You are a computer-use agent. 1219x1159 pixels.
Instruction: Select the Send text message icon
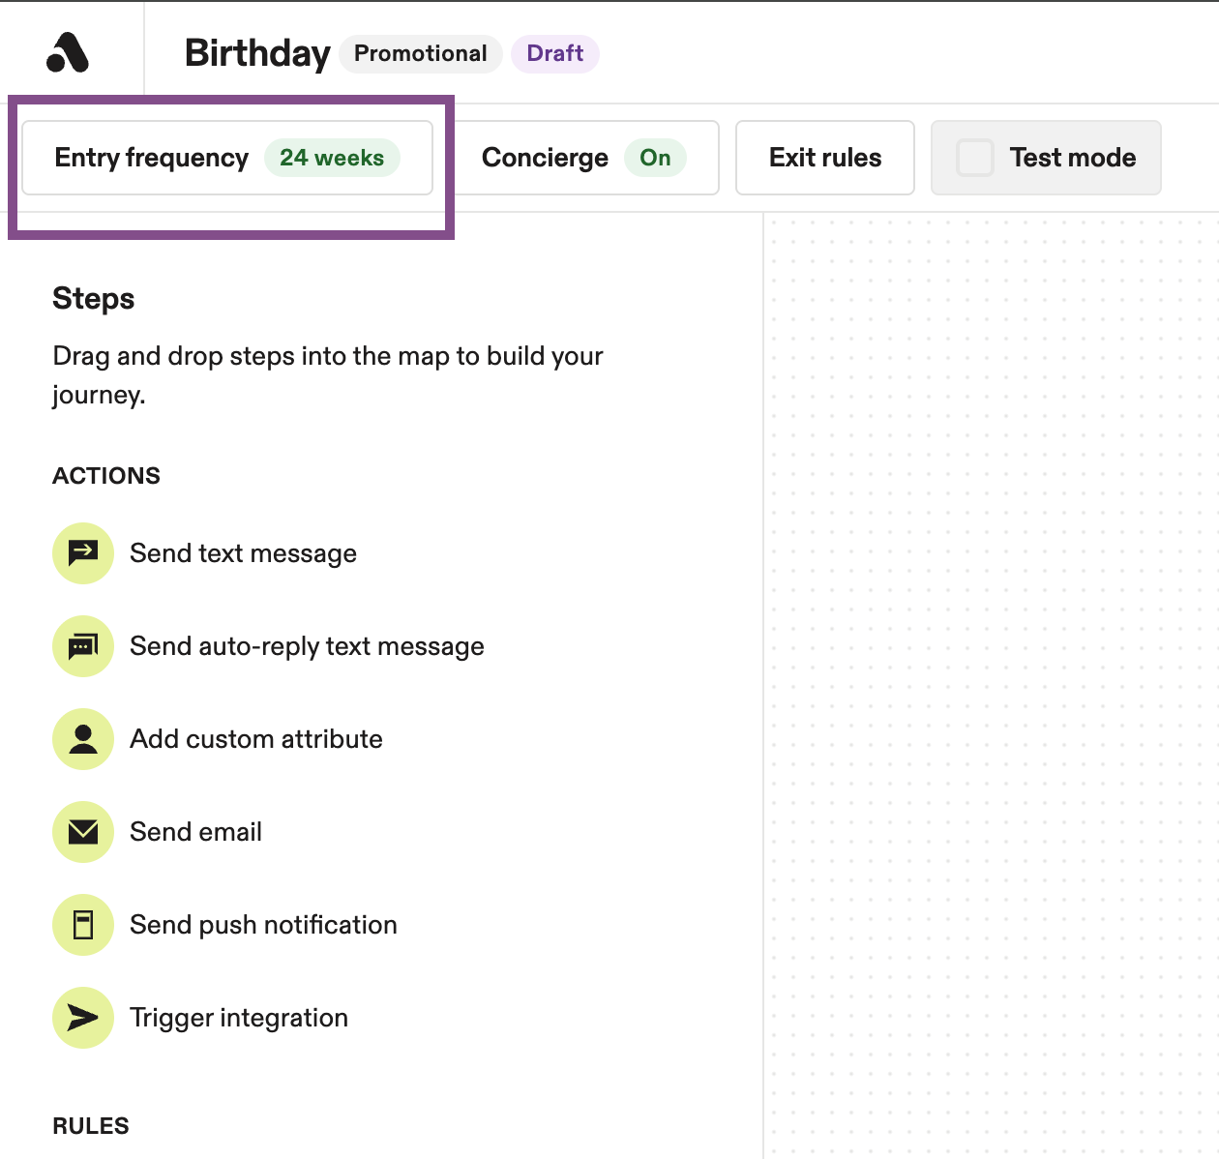[83, 553]
